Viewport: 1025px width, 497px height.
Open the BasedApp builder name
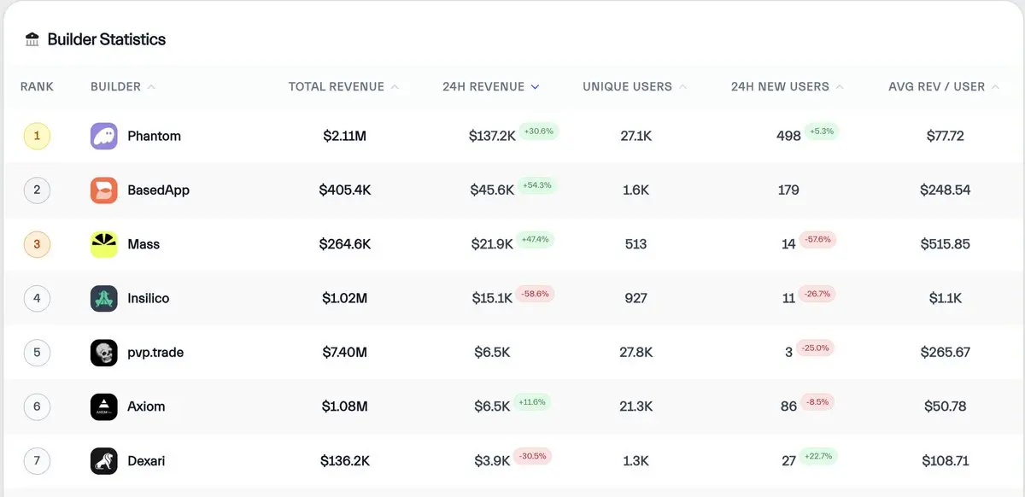pos(158,190)
